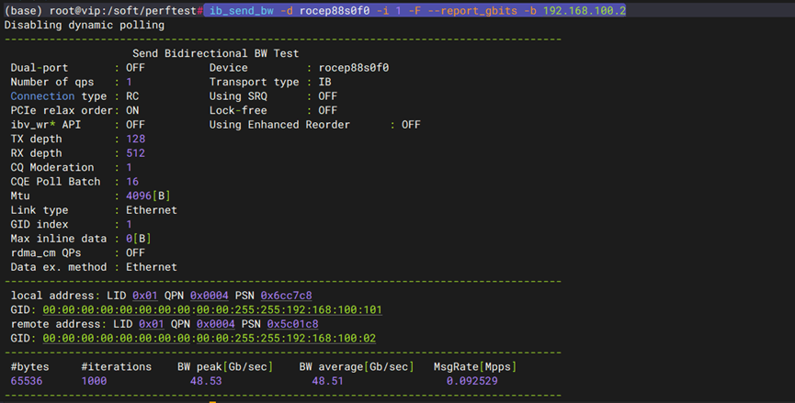Viewport: 795px width, 403px height.
Task: Click the #bytes value 65536
Action: tap(28, 381)
